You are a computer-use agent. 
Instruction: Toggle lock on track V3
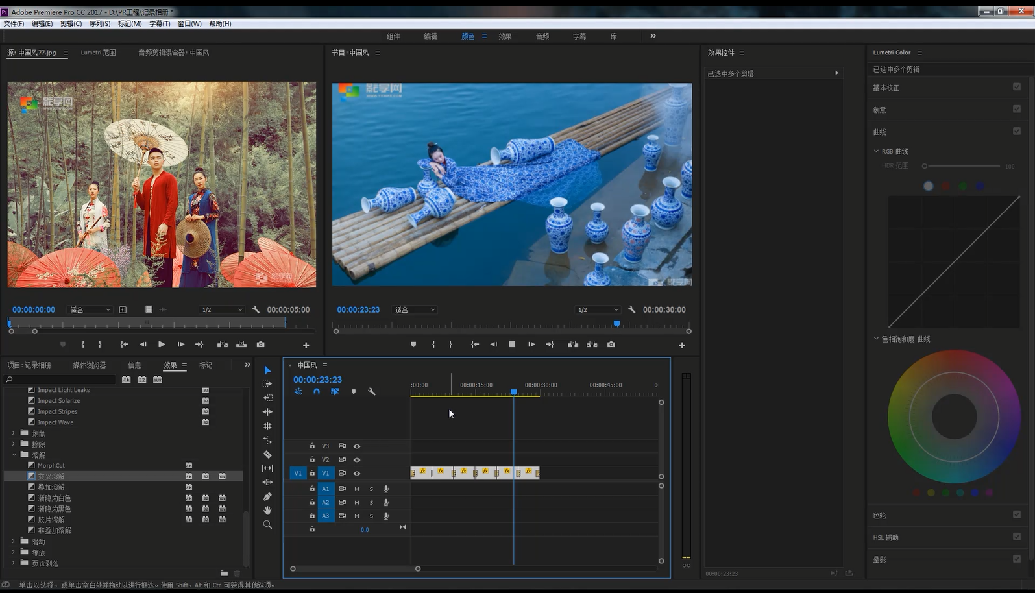click(312, 446)
